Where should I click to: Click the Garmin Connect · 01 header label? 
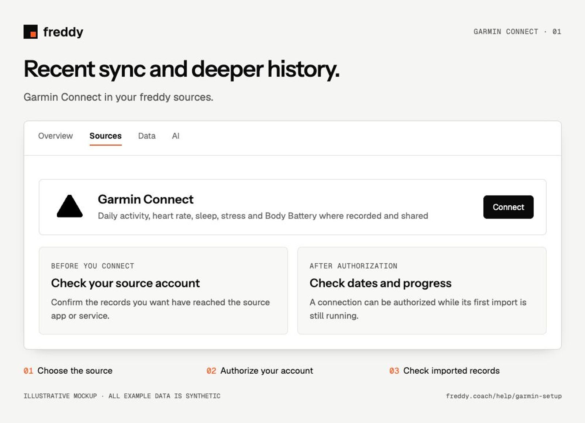click(x=517, y=32)
